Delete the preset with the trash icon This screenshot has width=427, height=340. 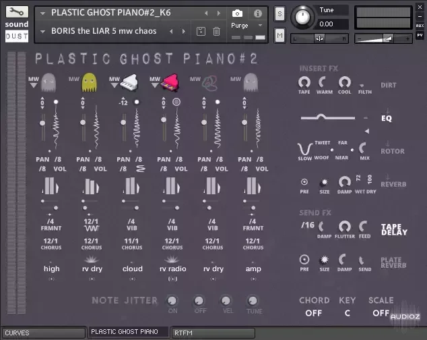[216, 32]
